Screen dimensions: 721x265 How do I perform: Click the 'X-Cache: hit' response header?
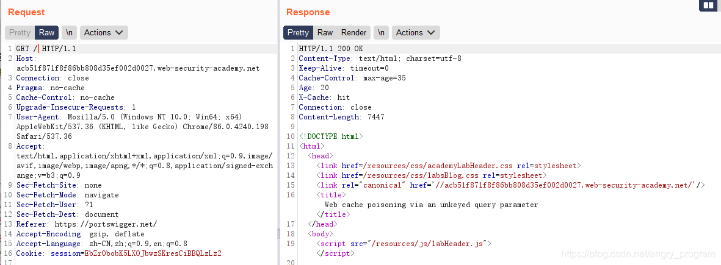pyautogui.click(x=324, y=97)
